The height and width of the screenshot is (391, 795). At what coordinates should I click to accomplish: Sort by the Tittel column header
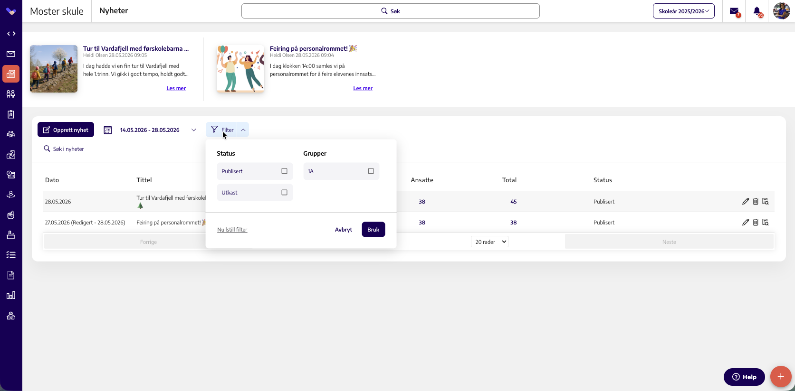tap(144, 180)
